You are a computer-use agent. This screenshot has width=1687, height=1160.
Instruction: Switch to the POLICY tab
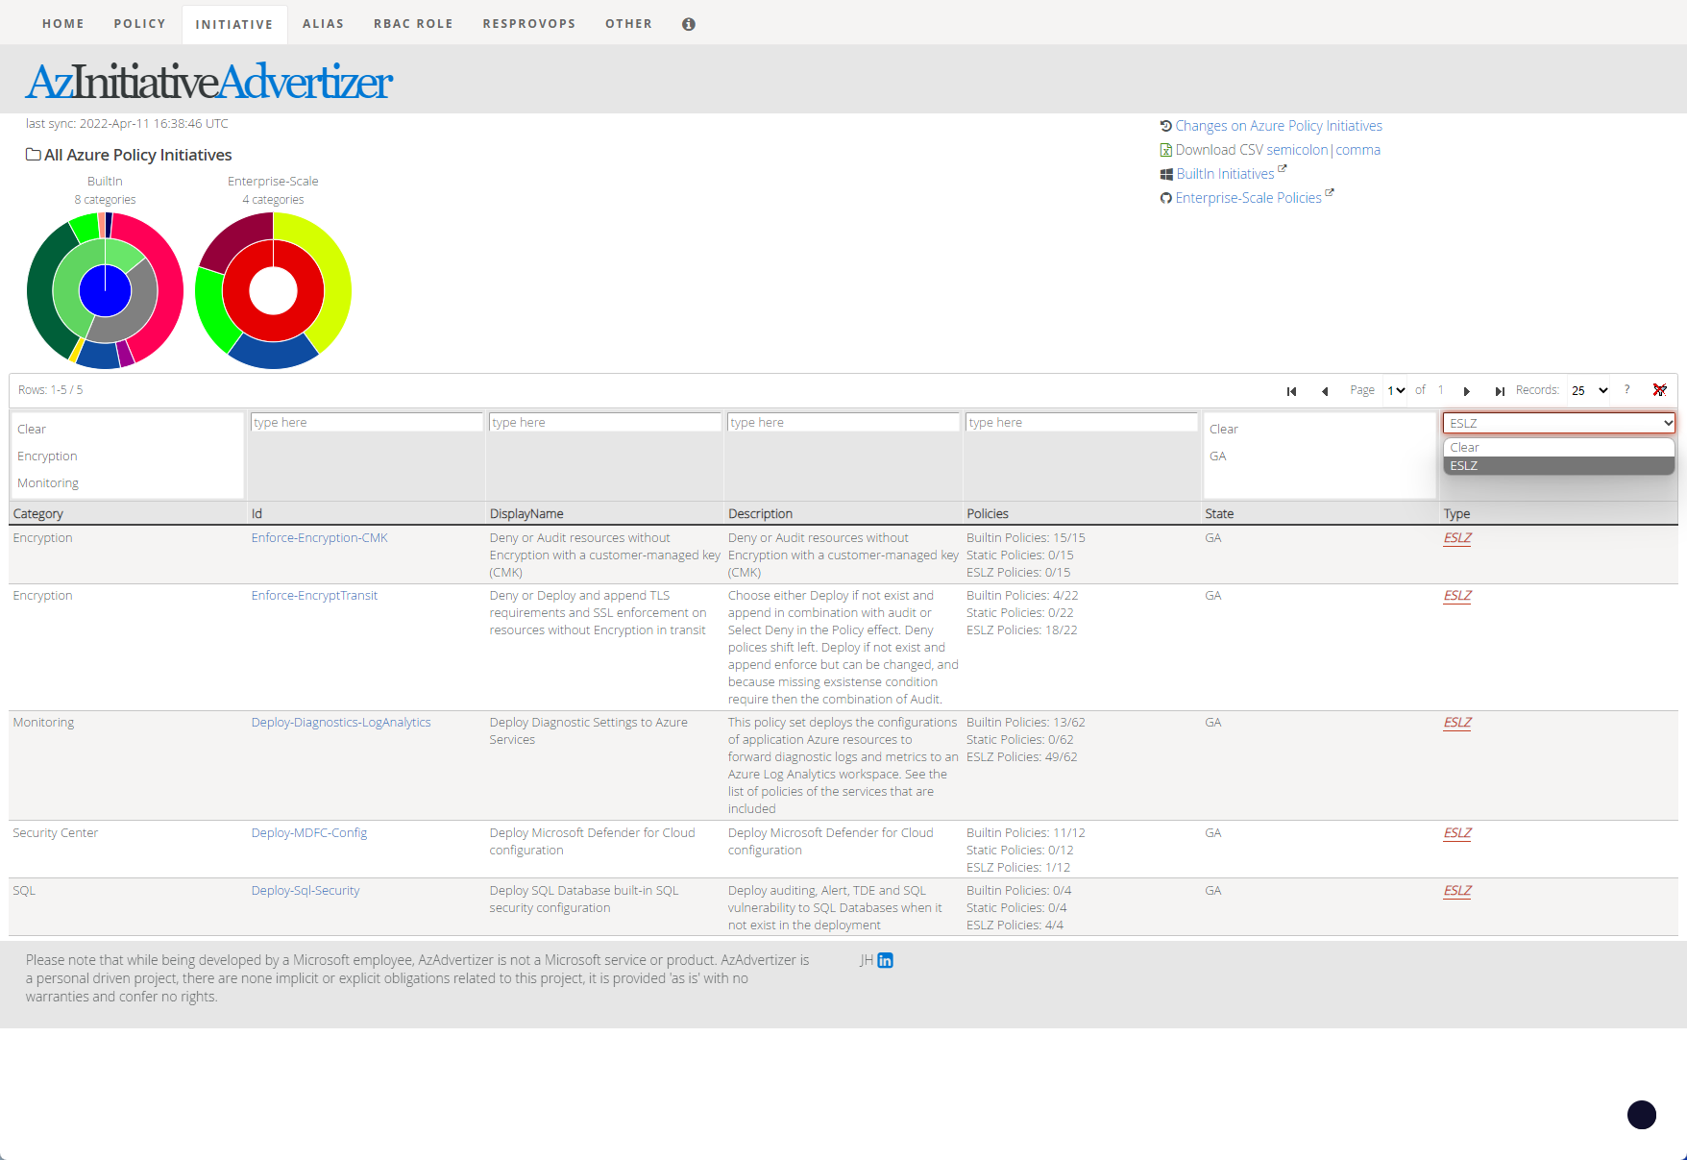[x=139, y=23]
